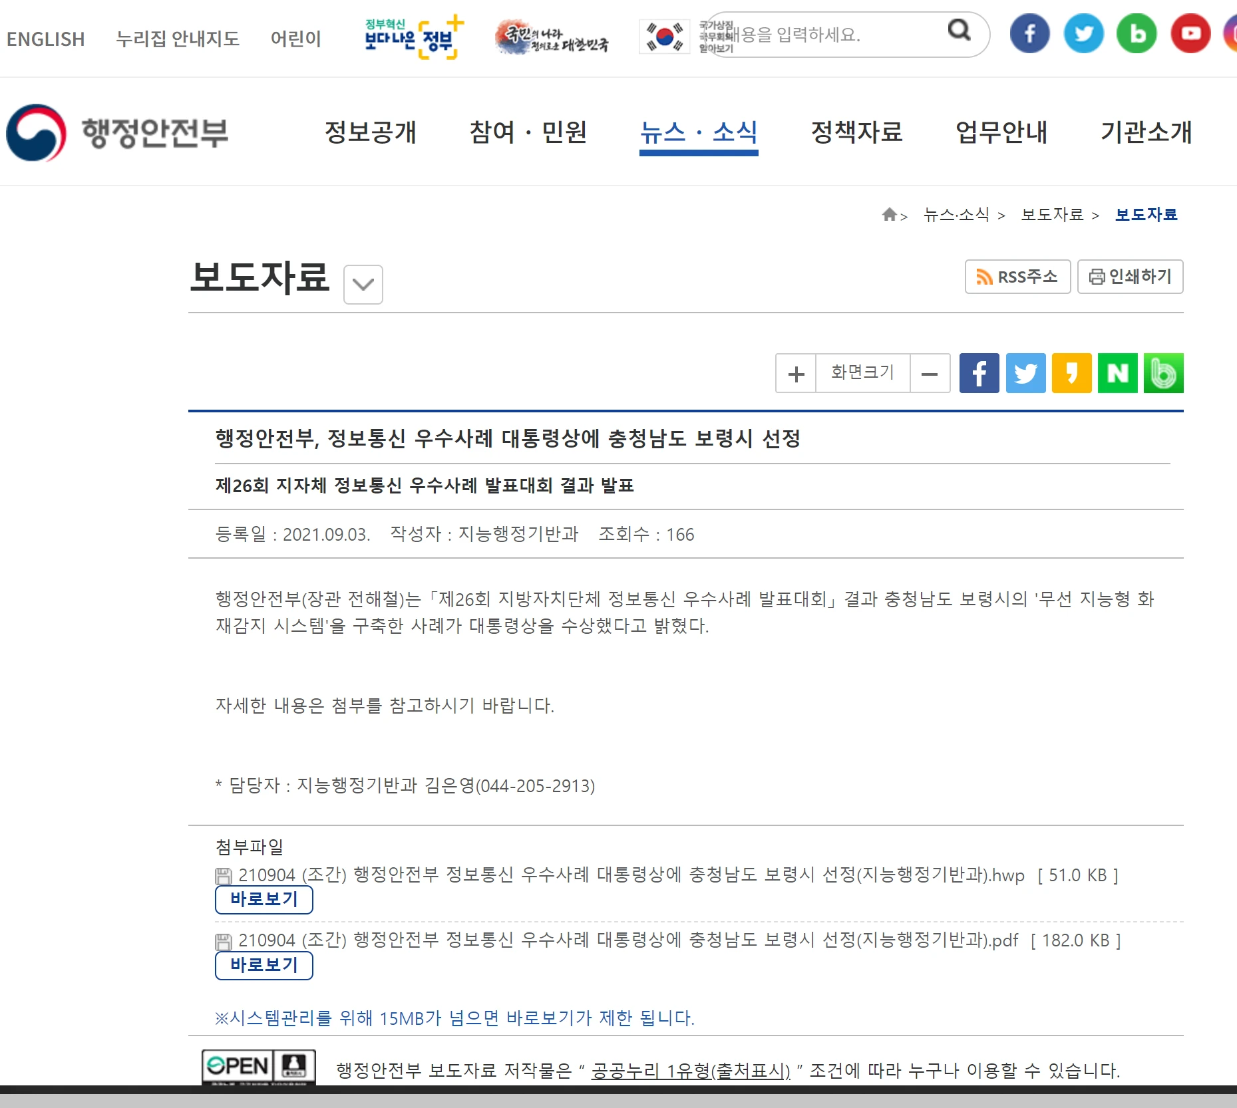Screen dimensions: 1237x1108
Task: Open the 업무안내 menu
Action: pos(1001,132)
